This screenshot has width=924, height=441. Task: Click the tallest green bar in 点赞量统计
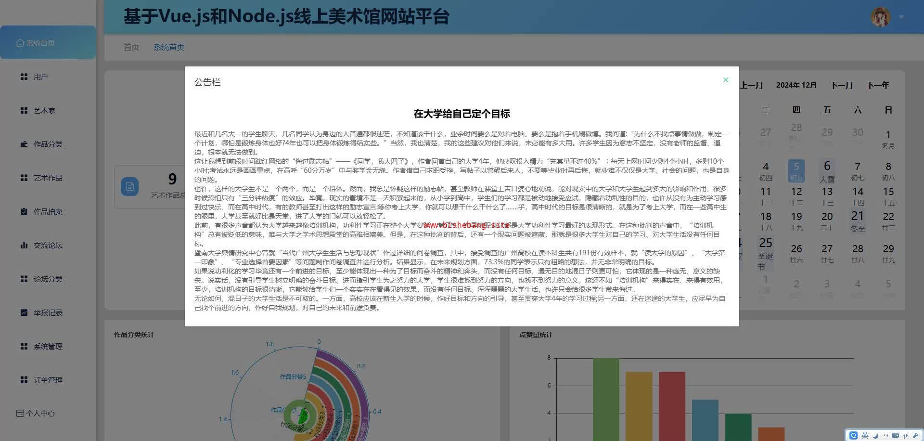606,400
